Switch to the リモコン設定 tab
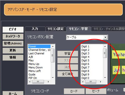This screenshot has width=125, height=95. coord(56,29)
